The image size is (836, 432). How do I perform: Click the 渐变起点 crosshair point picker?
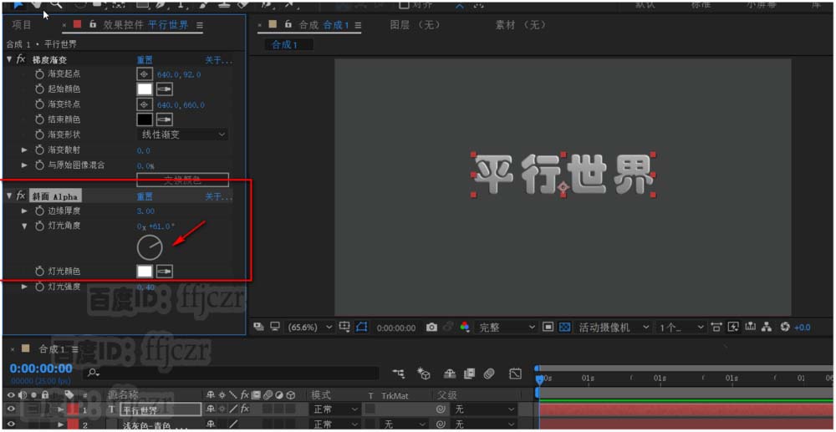145,74
